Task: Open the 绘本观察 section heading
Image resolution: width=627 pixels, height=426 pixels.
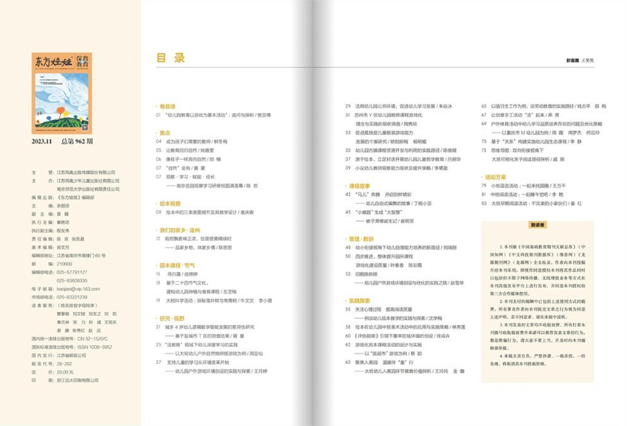Action: pyautogui.click(x=170, y=202)
